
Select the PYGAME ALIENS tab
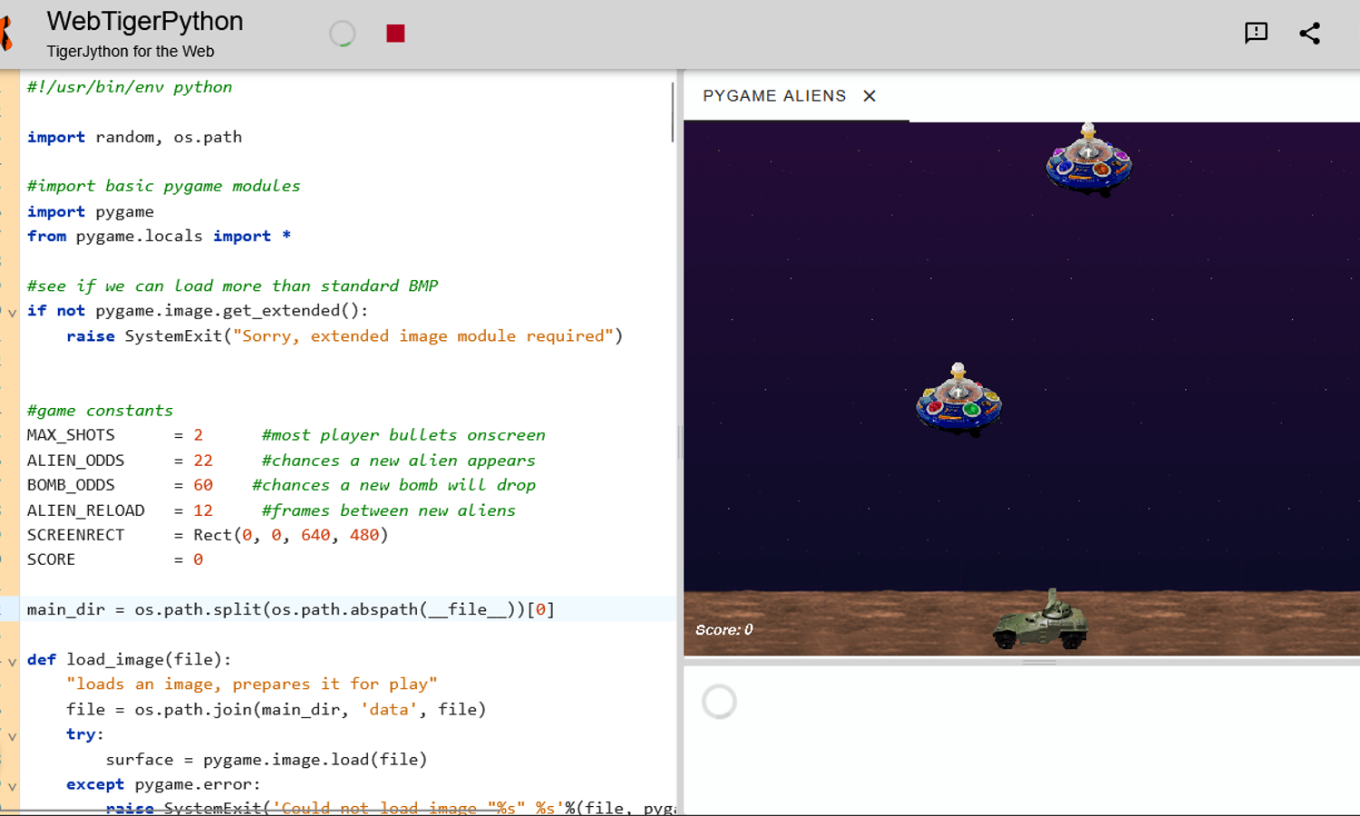pos(773,96)
